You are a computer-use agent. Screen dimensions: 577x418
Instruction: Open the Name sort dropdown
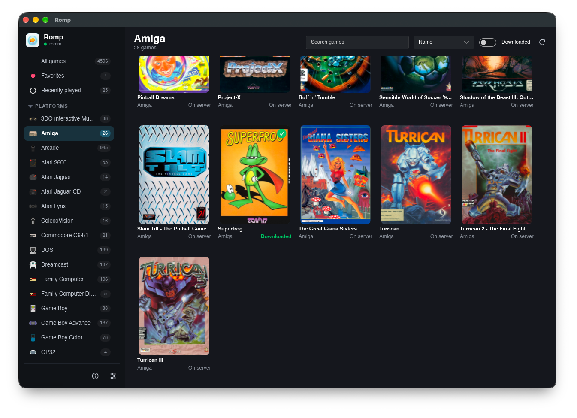[x=444, y=42]
